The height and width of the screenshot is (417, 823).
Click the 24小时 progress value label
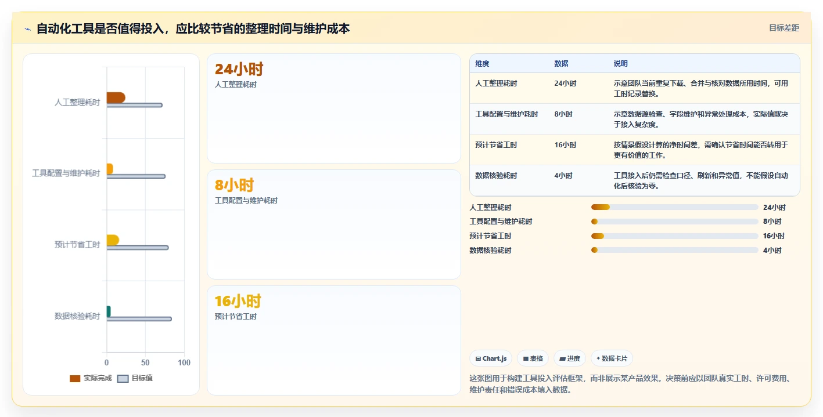coord(774,207)
